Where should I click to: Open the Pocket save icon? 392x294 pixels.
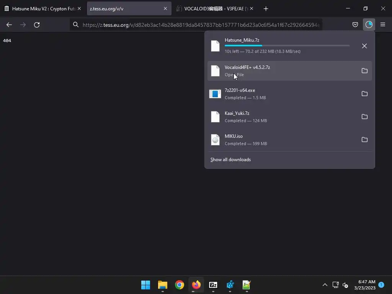355,24
